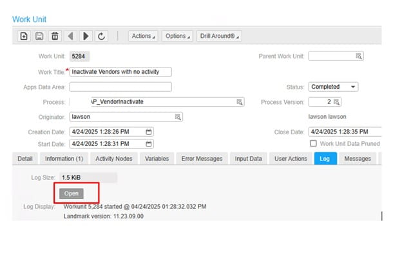
Task: Open Creation Date calendar picker
Action: point(149,132)
